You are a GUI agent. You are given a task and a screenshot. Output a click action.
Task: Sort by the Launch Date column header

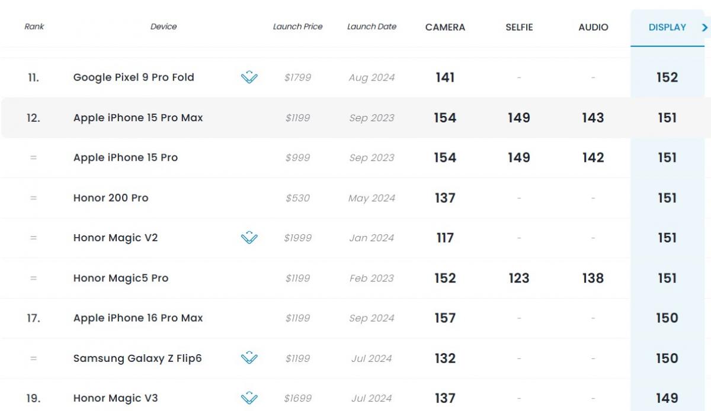(371, 27)
